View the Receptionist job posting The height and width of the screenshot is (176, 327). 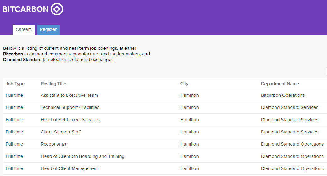pyautogui.click(x=53, y=144)
